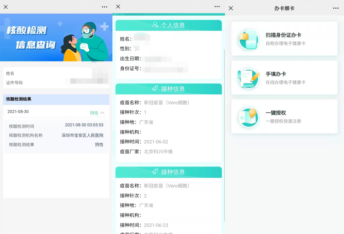Click the person icon beside 个人信息
This screenshot has height=234, width=344.
click(155, 25)
